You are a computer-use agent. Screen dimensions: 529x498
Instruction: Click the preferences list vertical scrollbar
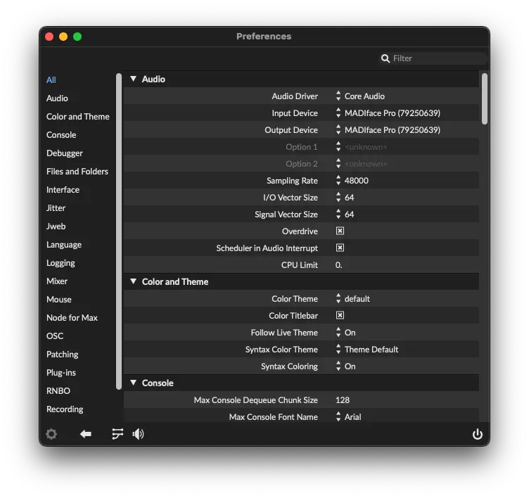click(x=485, y=98)
